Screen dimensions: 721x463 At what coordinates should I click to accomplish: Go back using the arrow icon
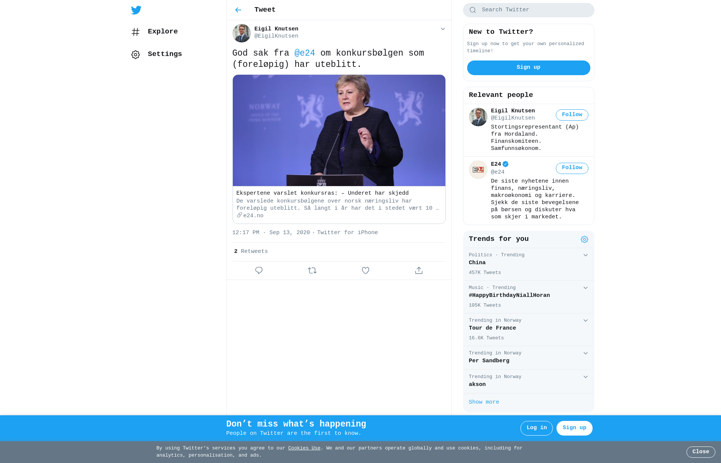[238, 10]
